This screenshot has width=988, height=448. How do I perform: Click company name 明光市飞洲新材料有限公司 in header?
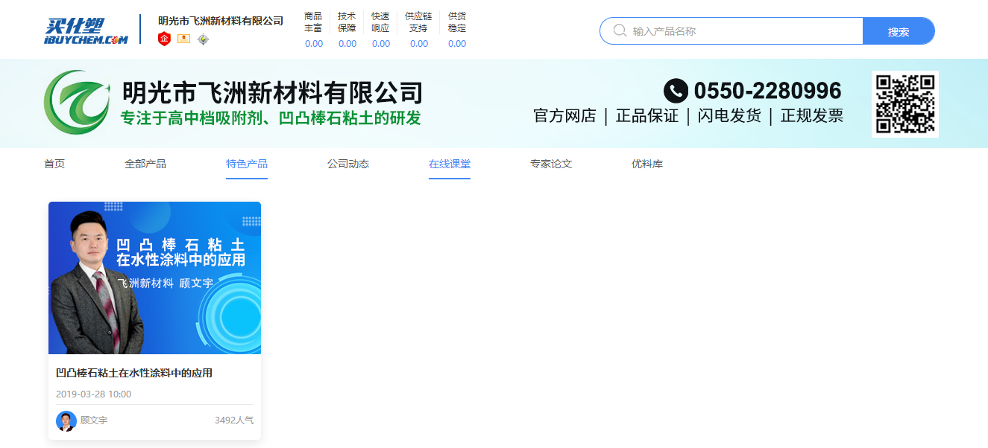[x=221, y=21]
